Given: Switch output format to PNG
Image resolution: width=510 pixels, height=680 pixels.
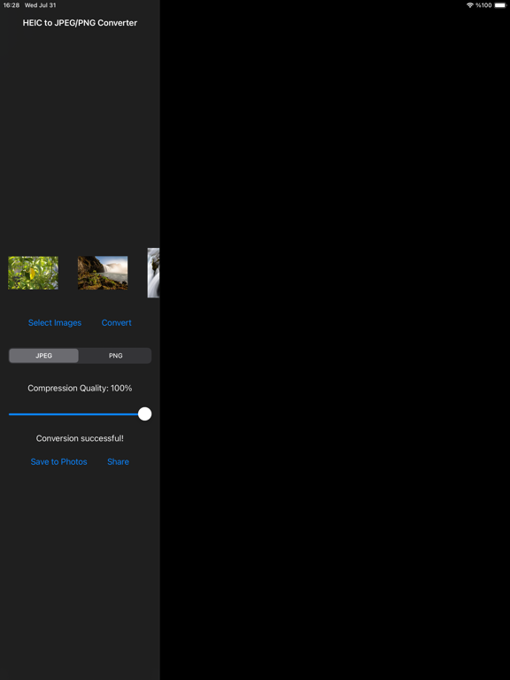Looking at the screenshot, I should [115, 356].
